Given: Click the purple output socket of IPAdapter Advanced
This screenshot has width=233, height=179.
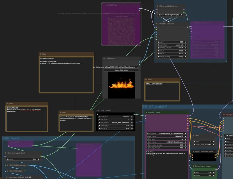Looking at the screenshot, I should 188,27.
